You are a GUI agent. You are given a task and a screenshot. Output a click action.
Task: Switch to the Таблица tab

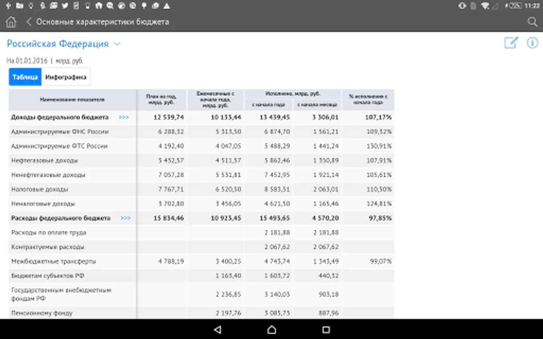pyautogui.click(x=25, y=77)
